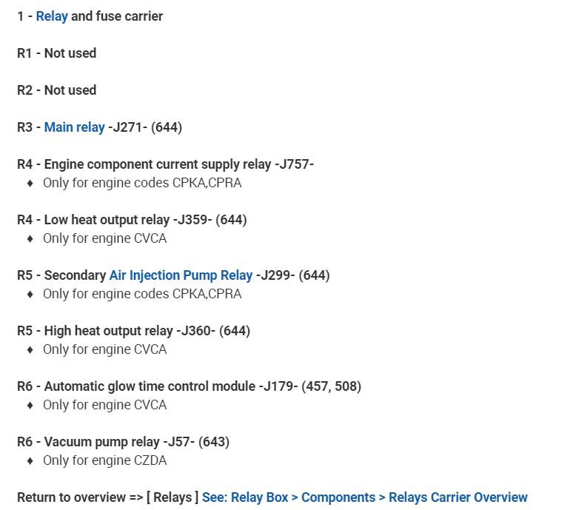The width and height of the screenshot is (573, 510).
Task: Click the High heat output relay -J360- line
Action: 133,331
